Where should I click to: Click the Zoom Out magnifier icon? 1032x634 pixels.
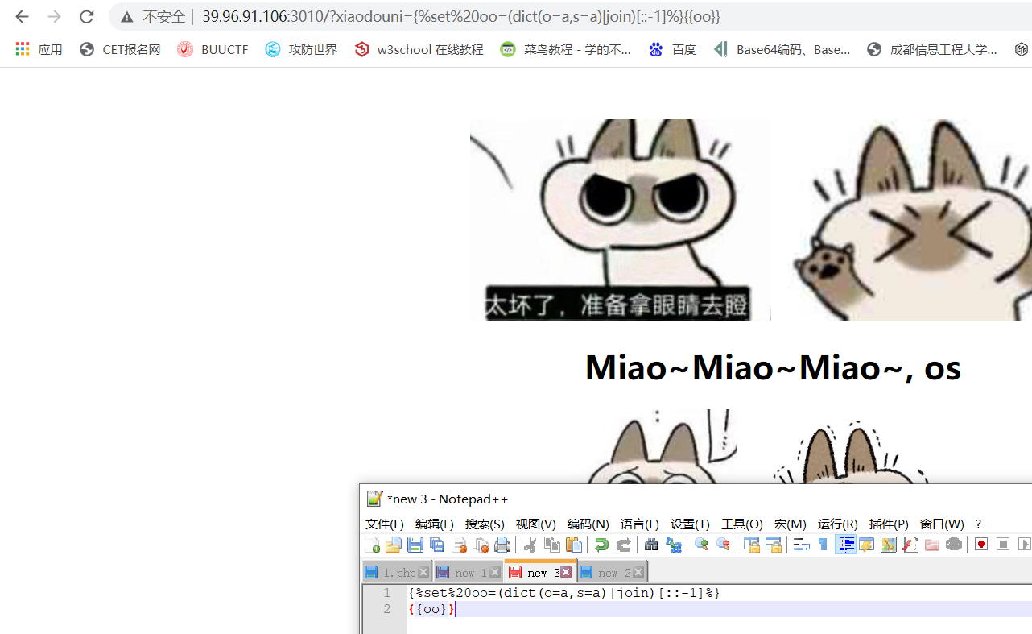[723, 545]
